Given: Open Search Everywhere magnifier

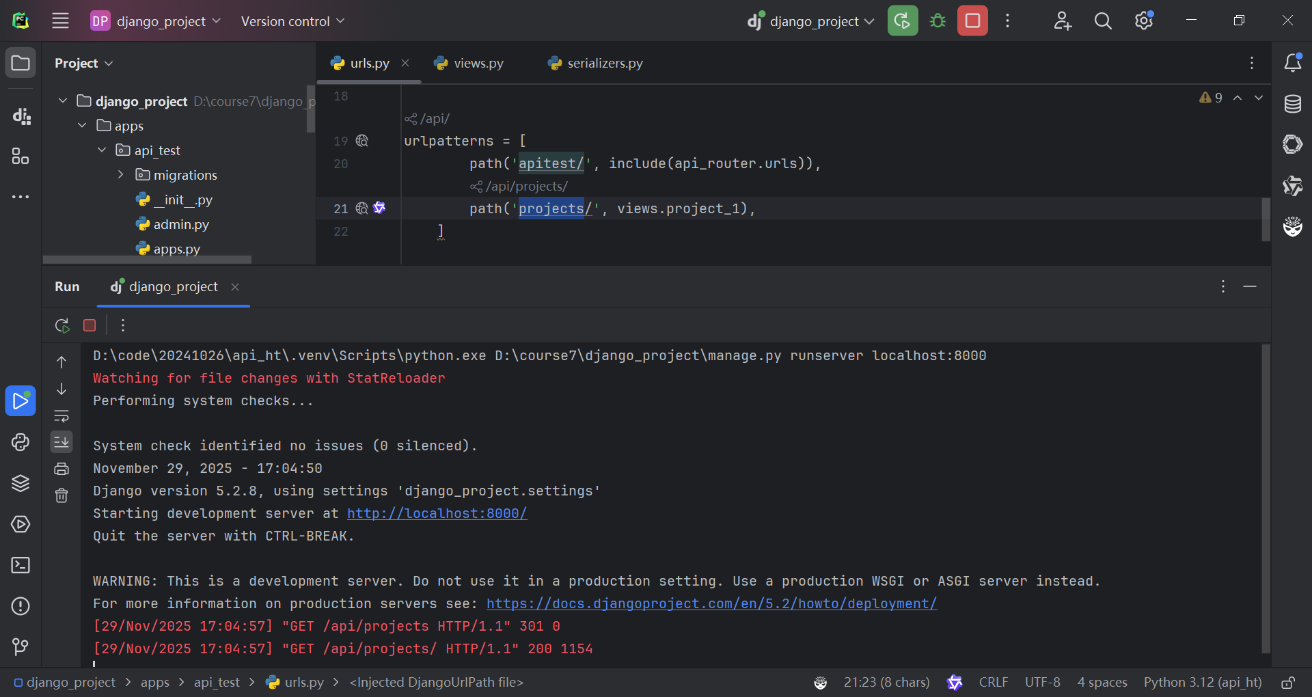Looking at the screenshot, I should pos(1103,20).
